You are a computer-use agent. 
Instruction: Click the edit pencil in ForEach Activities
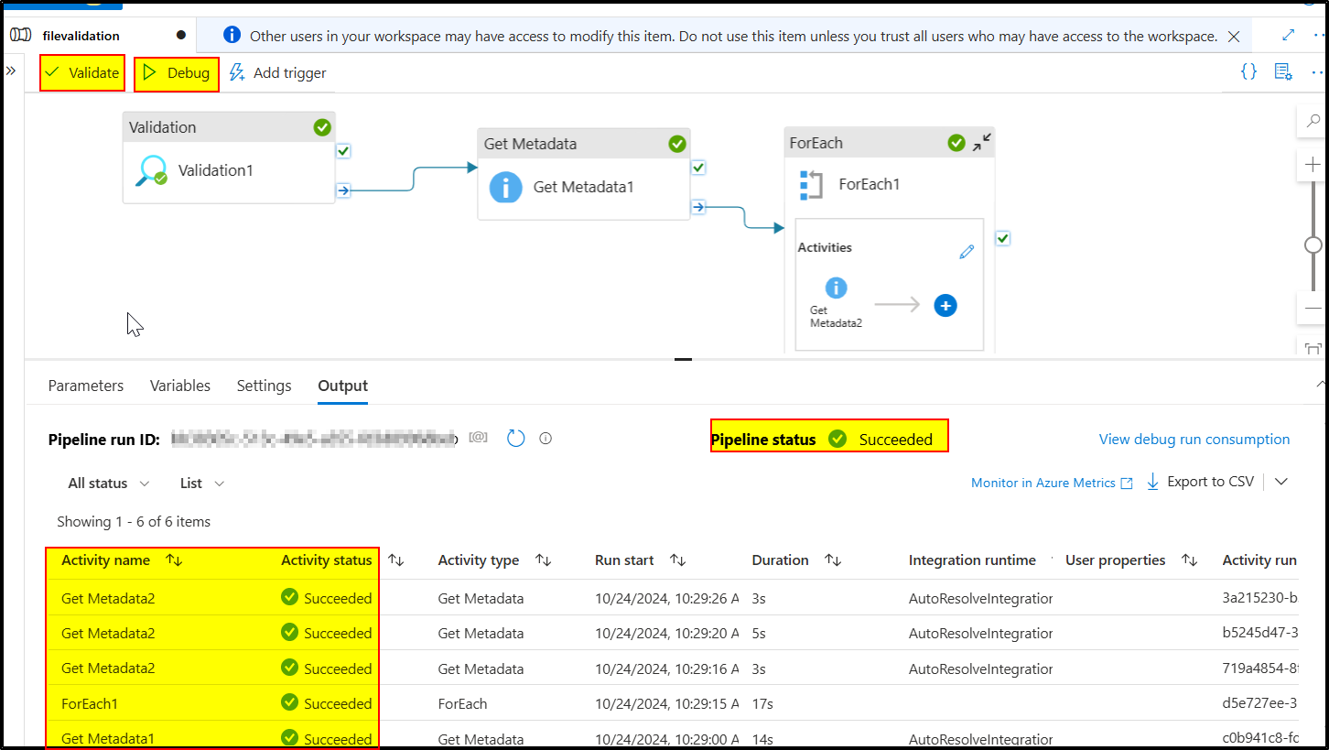click(x=967, y=250)
